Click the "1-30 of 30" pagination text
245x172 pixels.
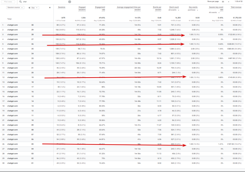click(x=239, y=1)
